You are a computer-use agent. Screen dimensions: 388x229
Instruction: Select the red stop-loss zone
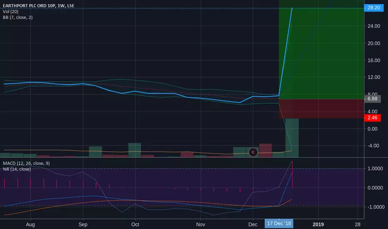click(x=321, y=108)
